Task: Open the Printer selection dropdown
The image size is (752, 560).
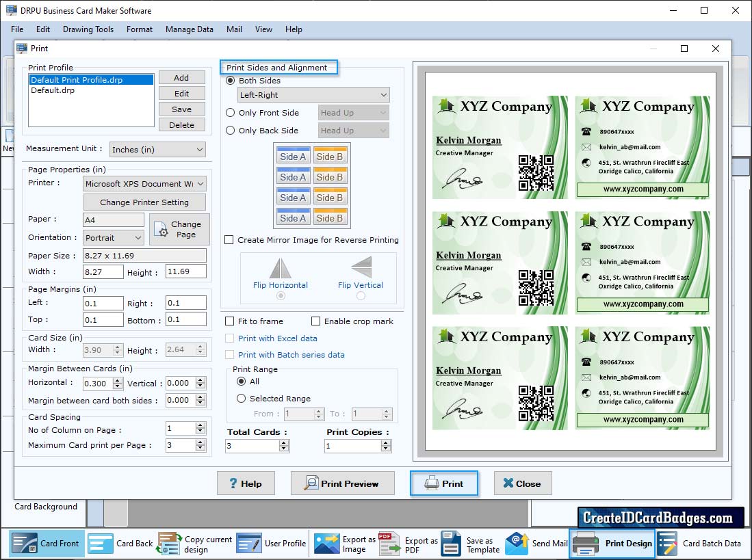Action: point(144,183)
